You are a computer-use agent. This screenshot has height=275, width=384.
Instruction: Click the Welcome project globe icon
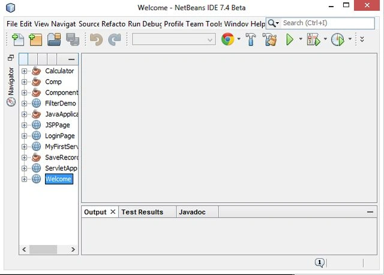click(36, 179)
